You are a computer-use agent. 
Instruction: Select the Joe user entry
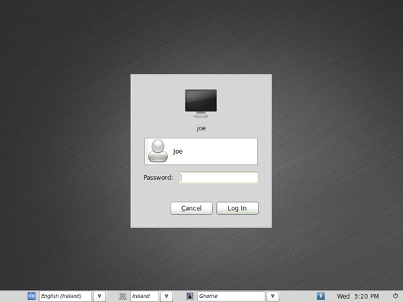click(201, 152)
